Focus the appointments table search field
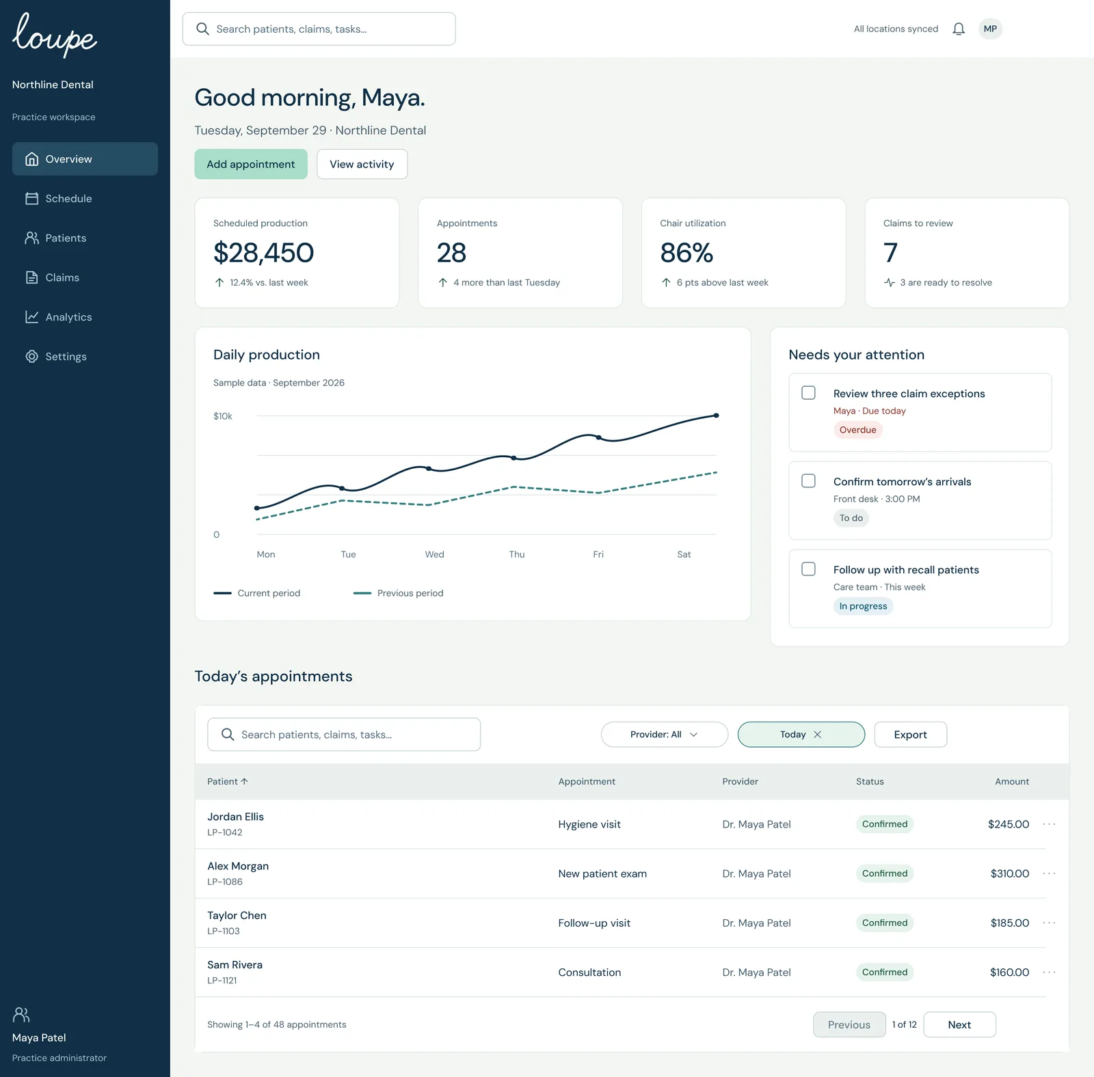 [x=344, y=734]
